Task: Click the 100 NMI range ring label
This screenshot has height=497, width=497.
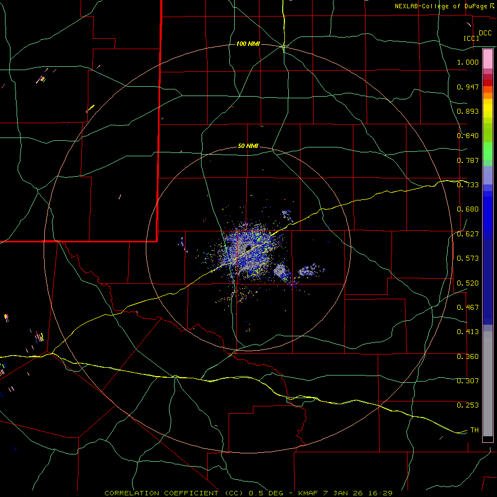Action: click(248, 44)
